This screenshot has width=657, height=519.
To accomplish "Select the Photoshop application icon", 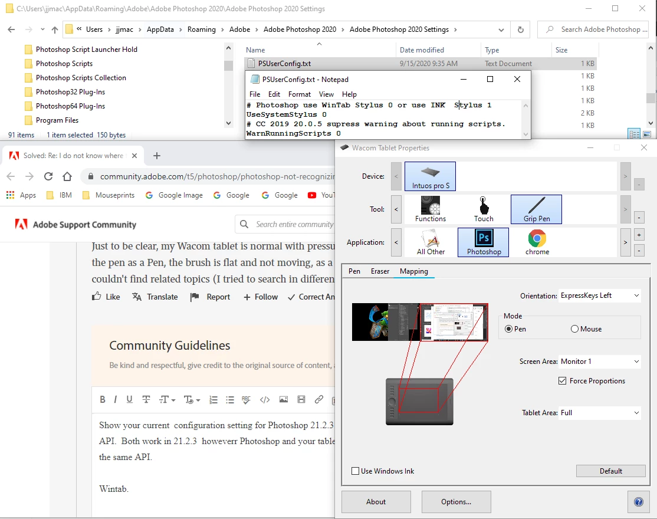I will [x=484, y=242].
